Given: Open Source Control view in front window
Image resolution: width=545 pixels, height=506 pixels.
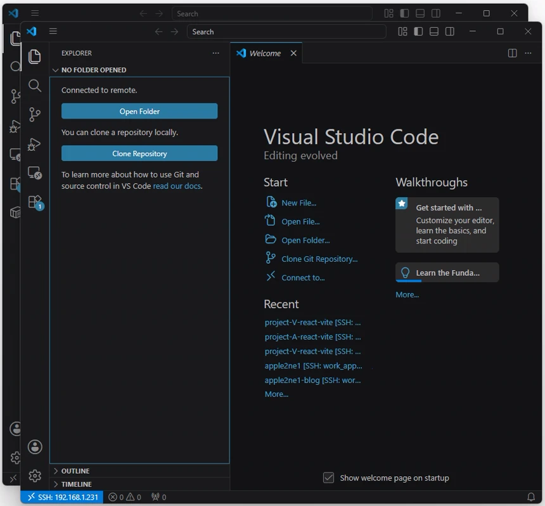Looking at the screenshot, I should [x=35, y=114].
